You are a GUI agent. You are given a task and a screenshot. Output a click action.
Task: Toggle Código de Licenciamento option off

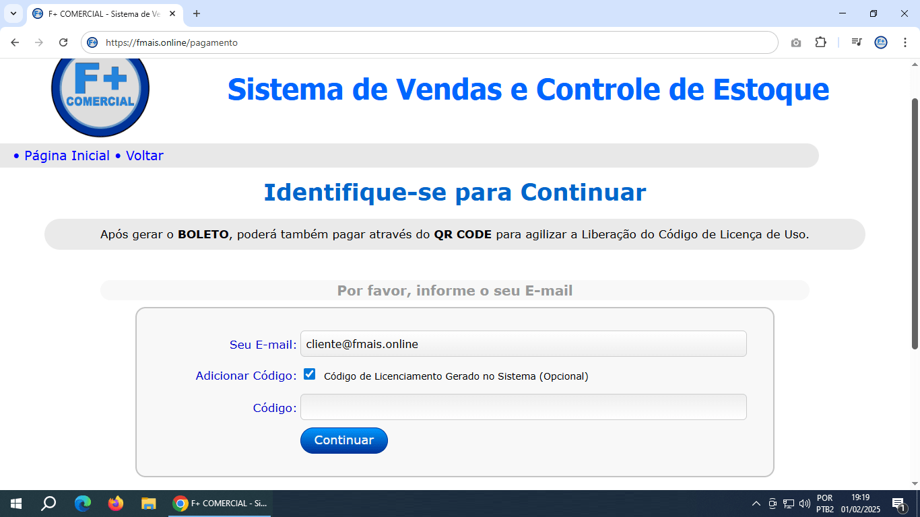(309, 374)
